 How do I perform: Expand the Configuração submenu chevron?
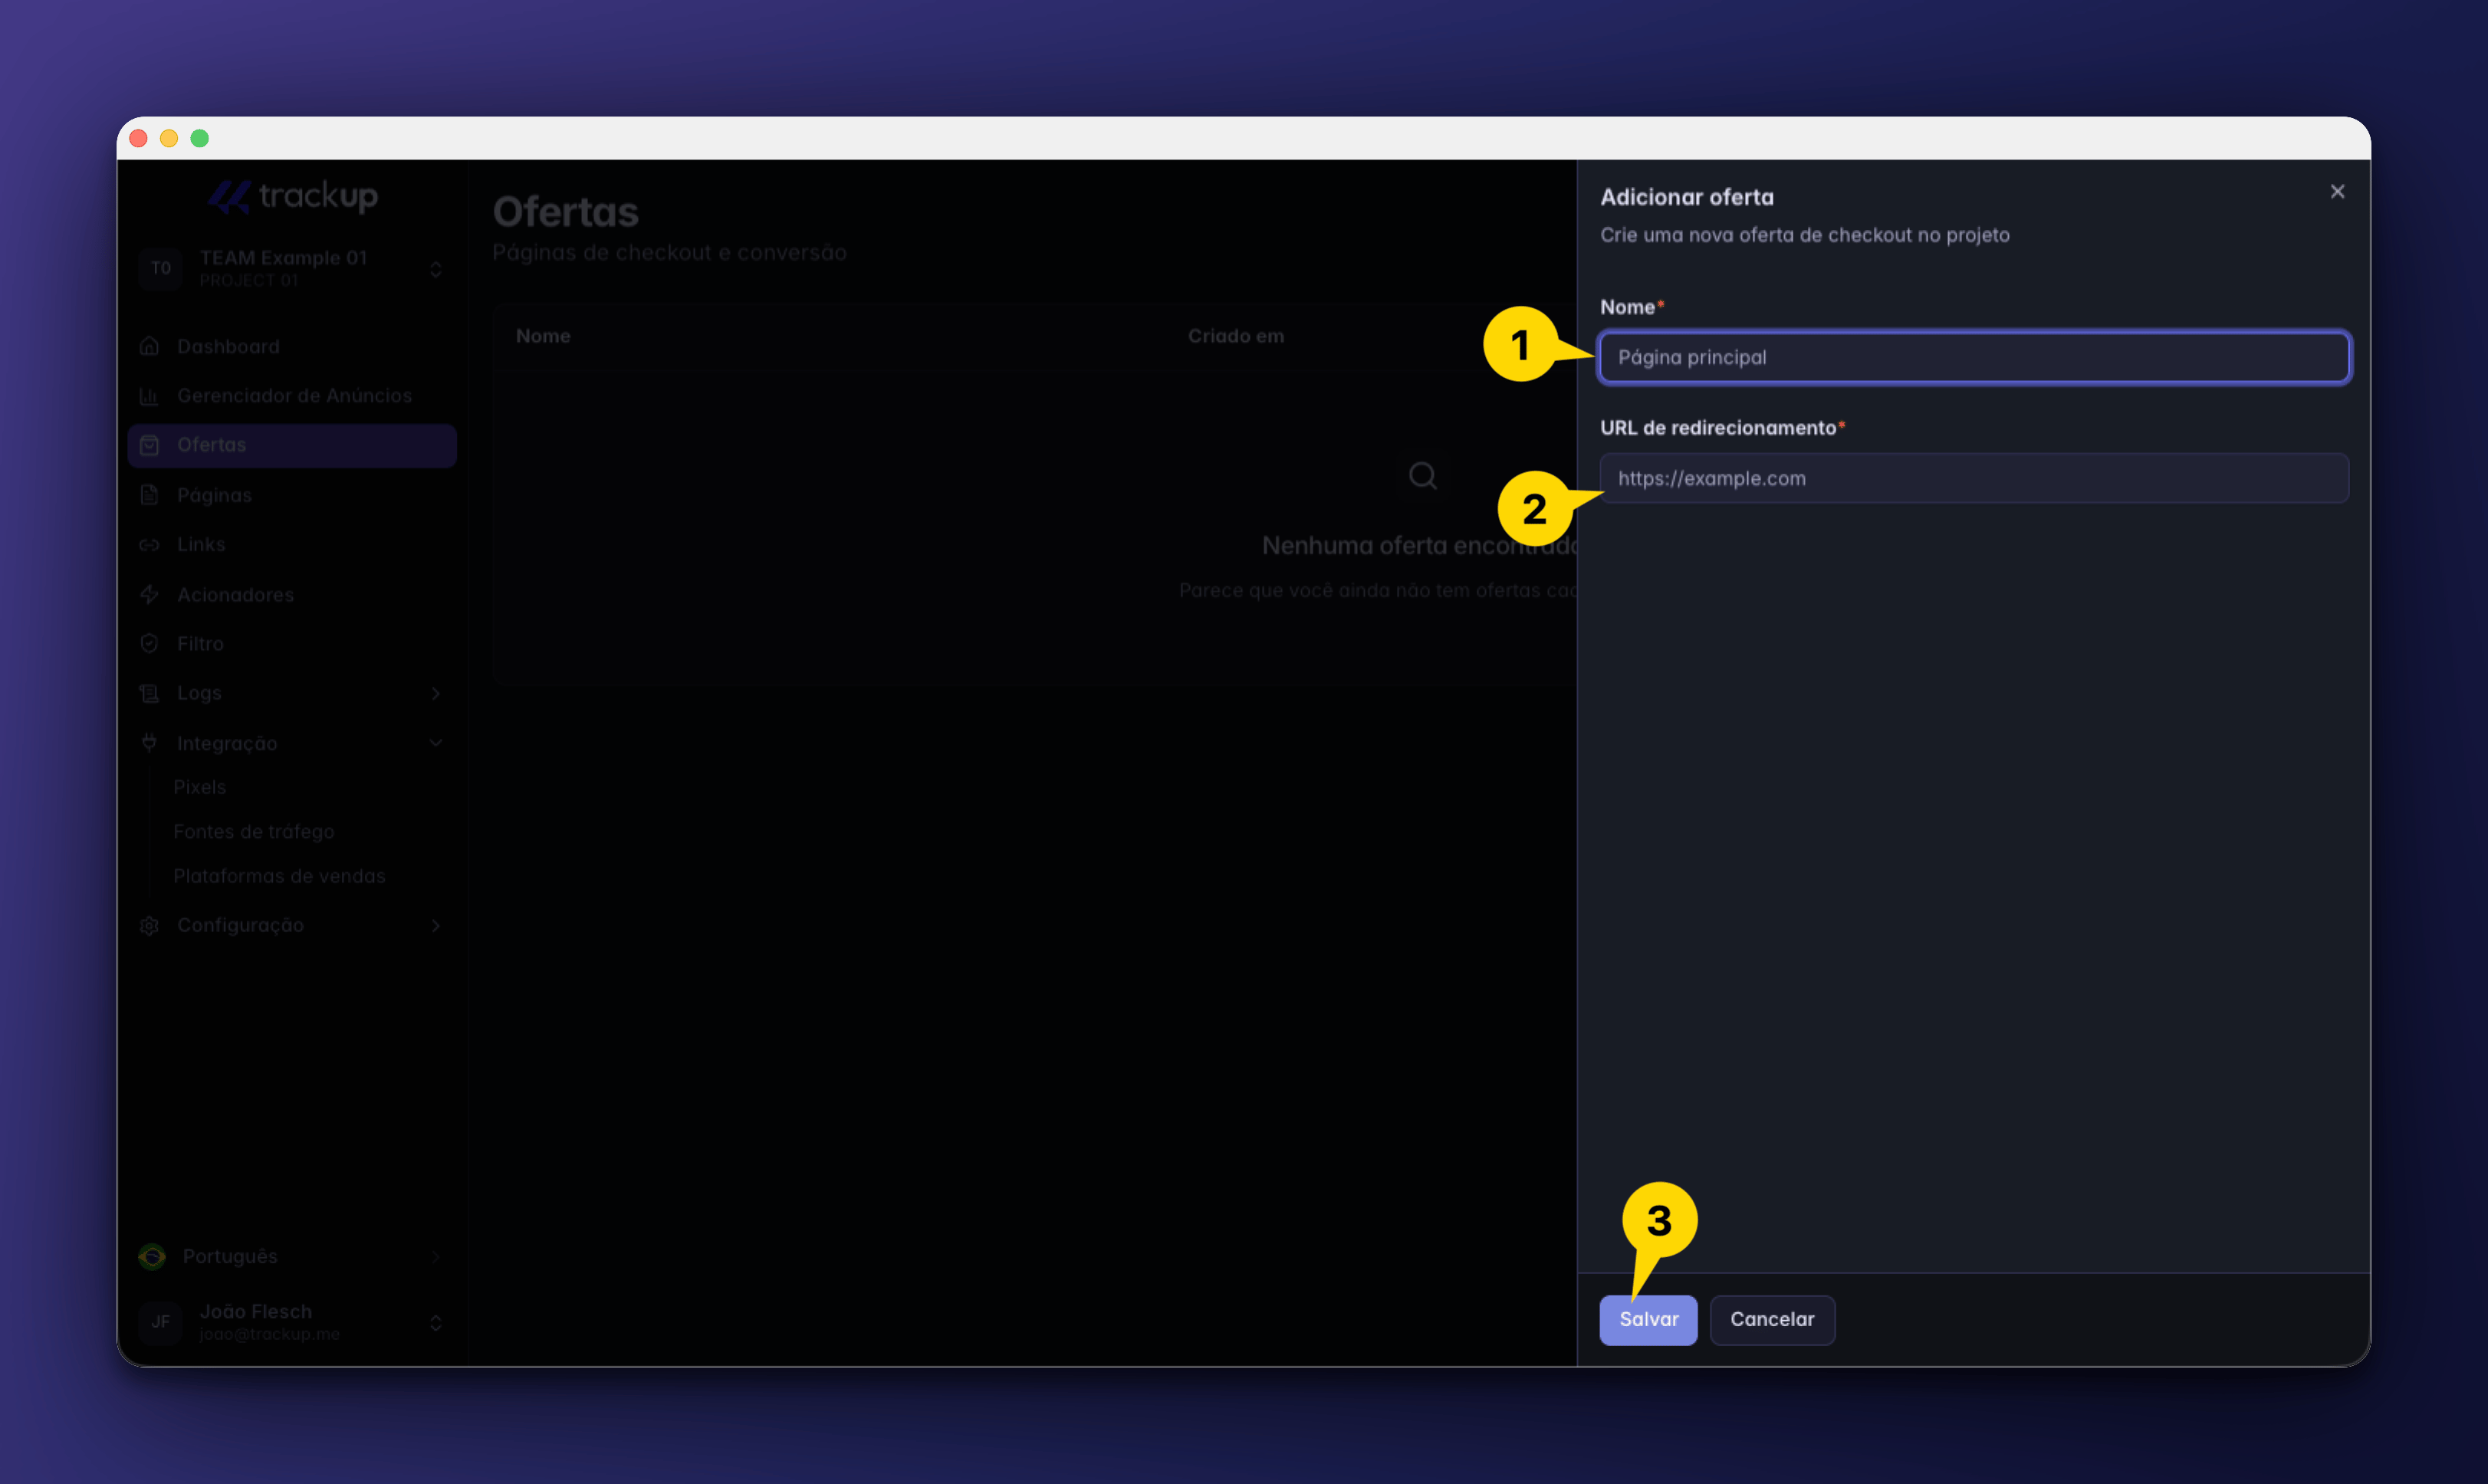435,925
